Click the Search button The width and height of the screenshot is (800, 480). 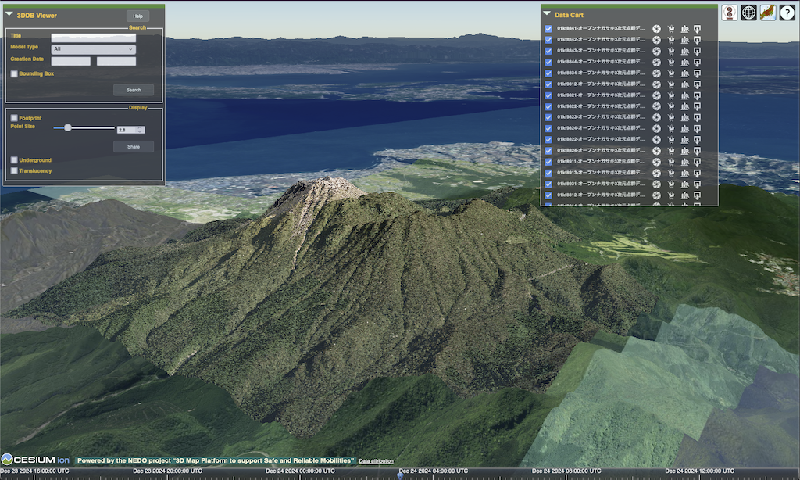(134, 90)
